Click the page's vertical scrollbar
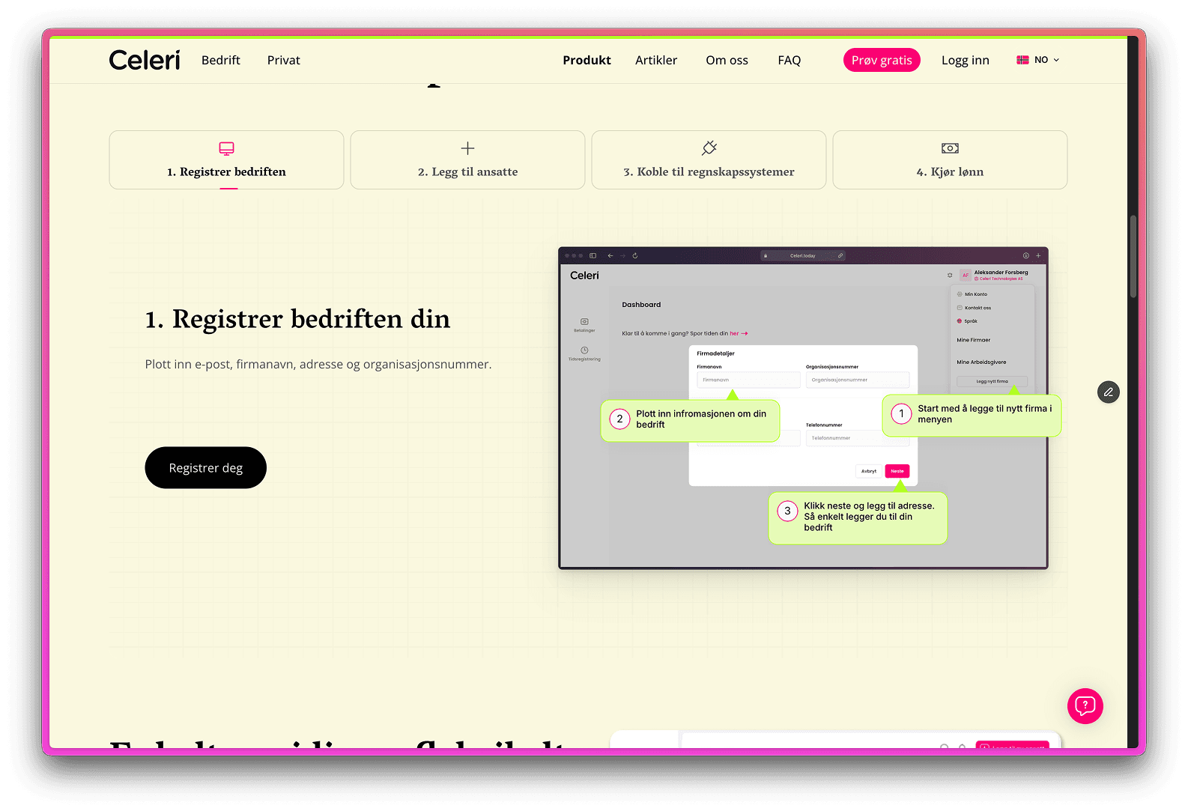Screen dimensions: 1188x811 point(1133,257)
